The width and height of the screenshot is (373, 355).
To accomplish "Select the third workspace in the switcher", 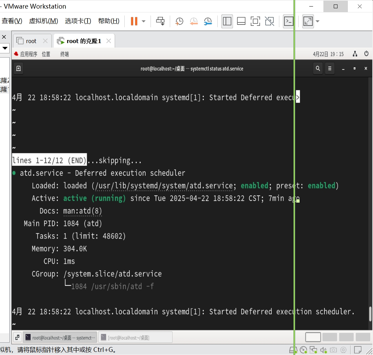I will (x=346, y=337).
